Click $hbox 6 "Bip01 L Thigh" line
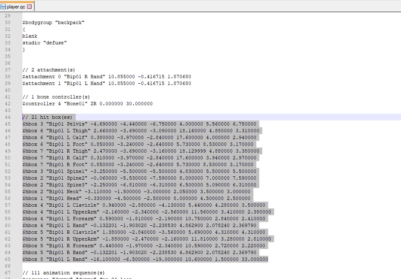Image resolution: width=401 pixels, height=279 pixels. click(141, 131)
